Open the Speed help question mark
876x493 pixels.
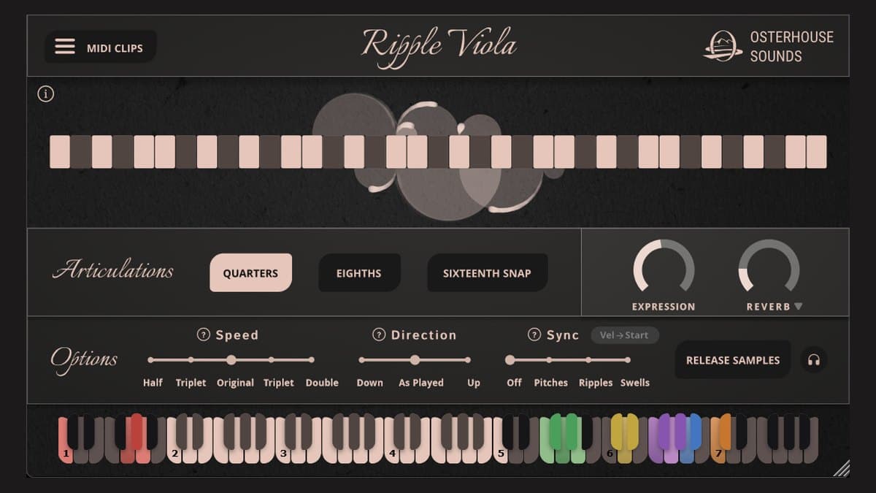click(204, 335)
